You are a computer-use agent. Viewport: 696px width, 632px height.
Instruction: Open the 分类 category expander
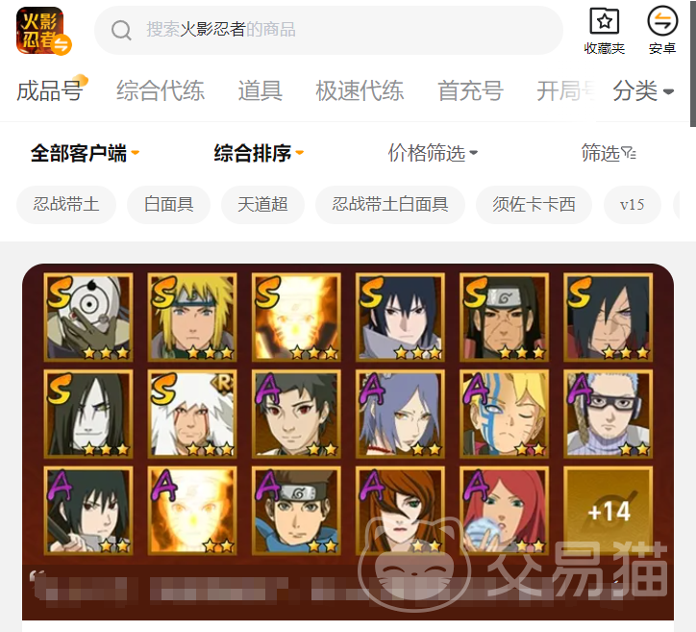(x=644, y=91)
